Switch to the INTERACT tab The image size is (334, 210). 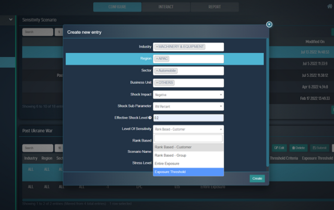tap(166, 7)
